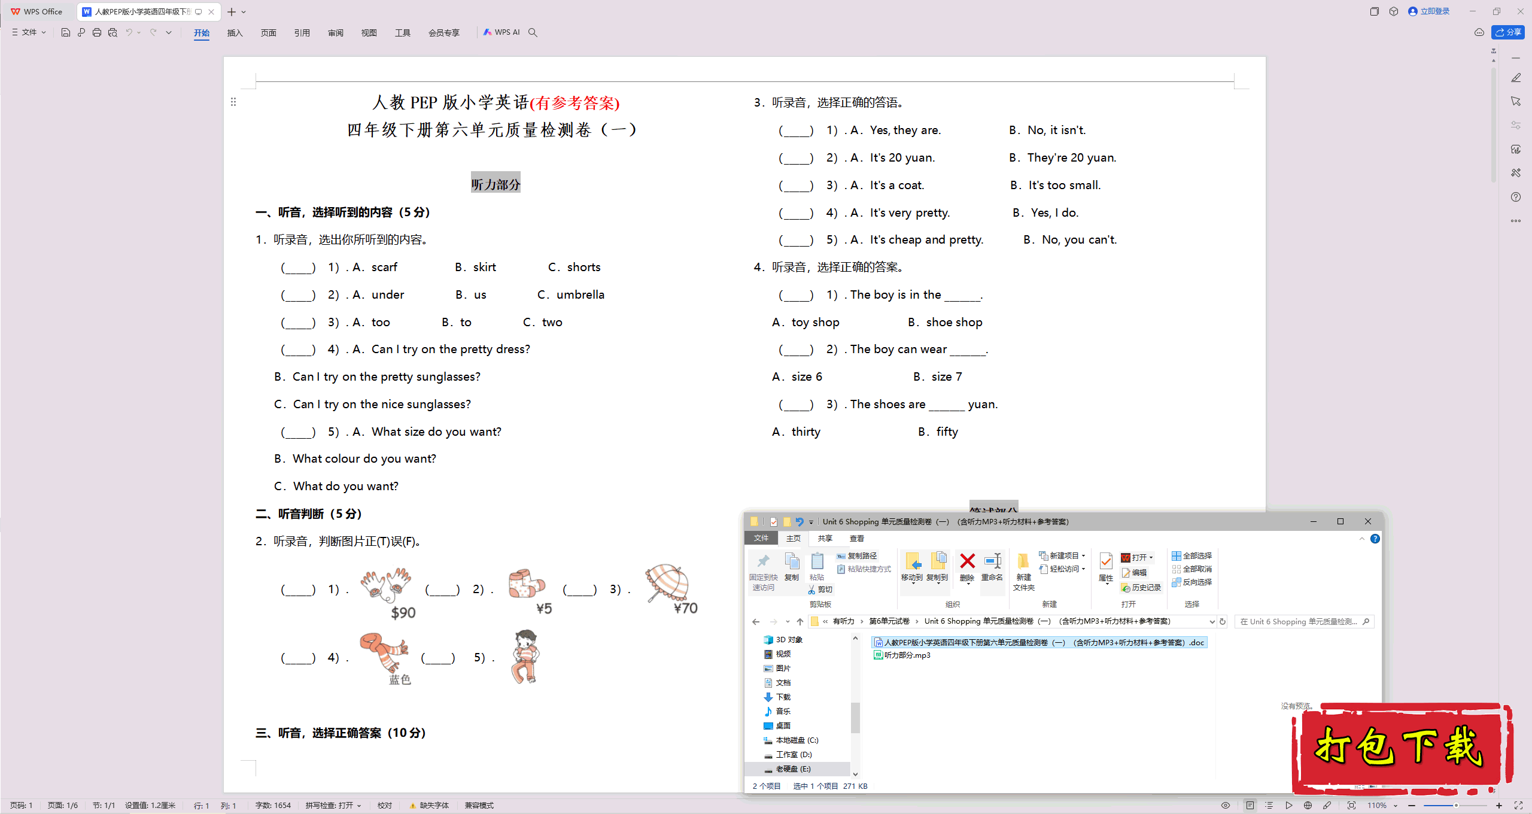Switch to 查看 tab in Explorer
The image size is (1532, 814).
pyautogui.click(x=857, y=539)
